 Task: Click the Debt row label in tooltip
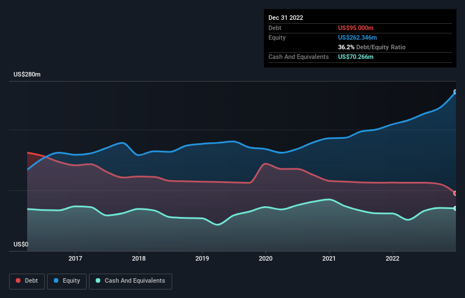275,28
